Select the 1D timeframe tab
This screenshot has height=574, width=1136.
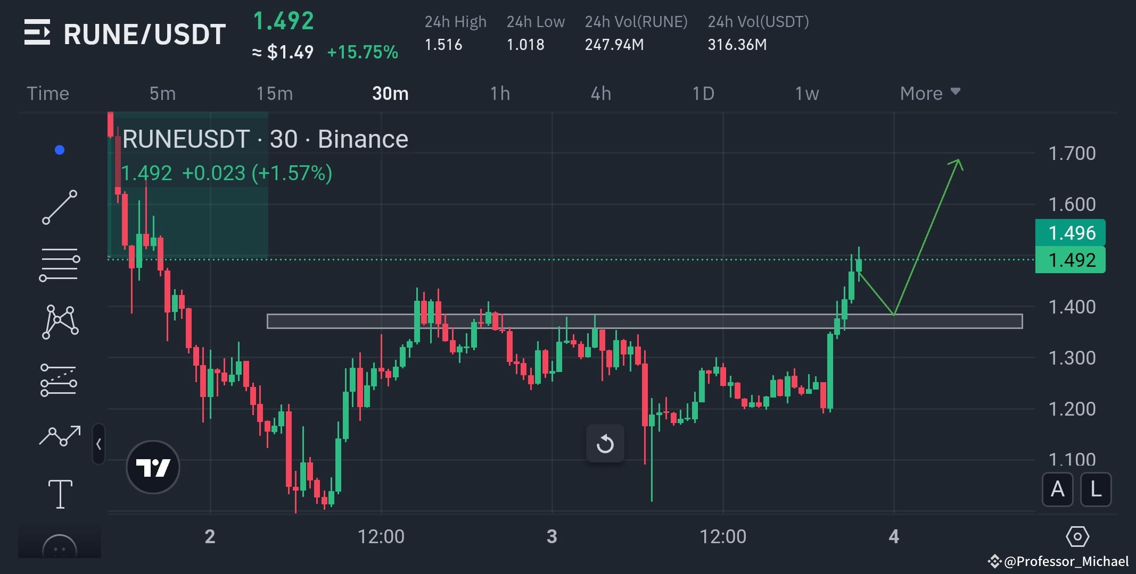click(x=704, y=93)
